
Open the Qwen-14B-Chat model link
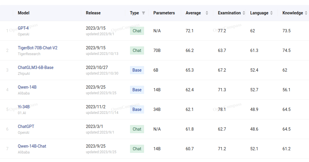click(32, 146)
